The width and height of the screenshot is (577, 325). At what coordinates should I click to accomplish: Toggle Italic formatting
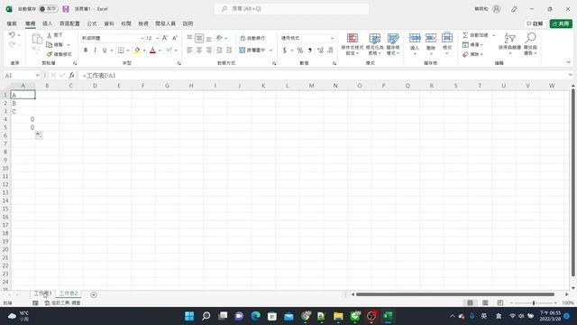pos(95,51)
